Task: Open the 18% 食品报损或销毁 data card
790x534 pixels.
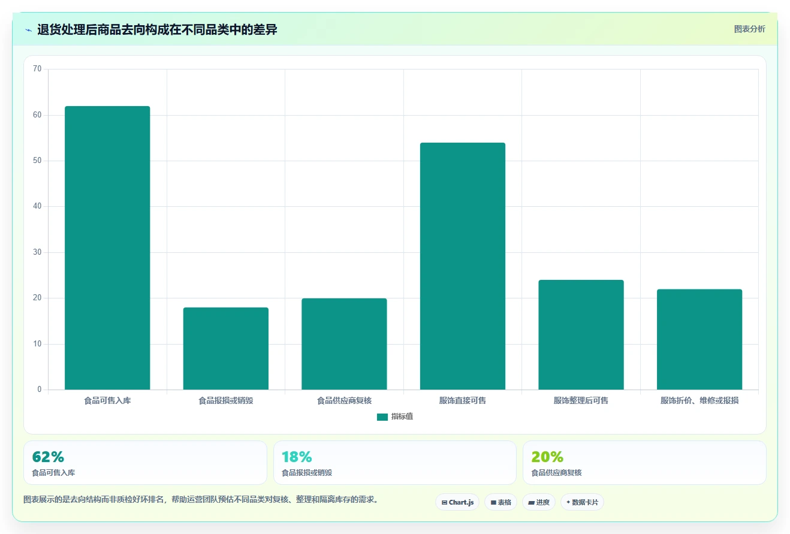Action: click(394, 463)
